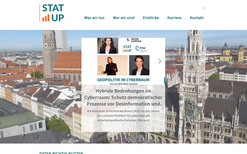Open the Karriere menu item

pyautogui.click(x=175, y=18)
